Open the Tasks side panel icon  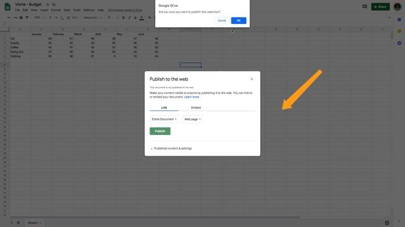pos(399,43)
